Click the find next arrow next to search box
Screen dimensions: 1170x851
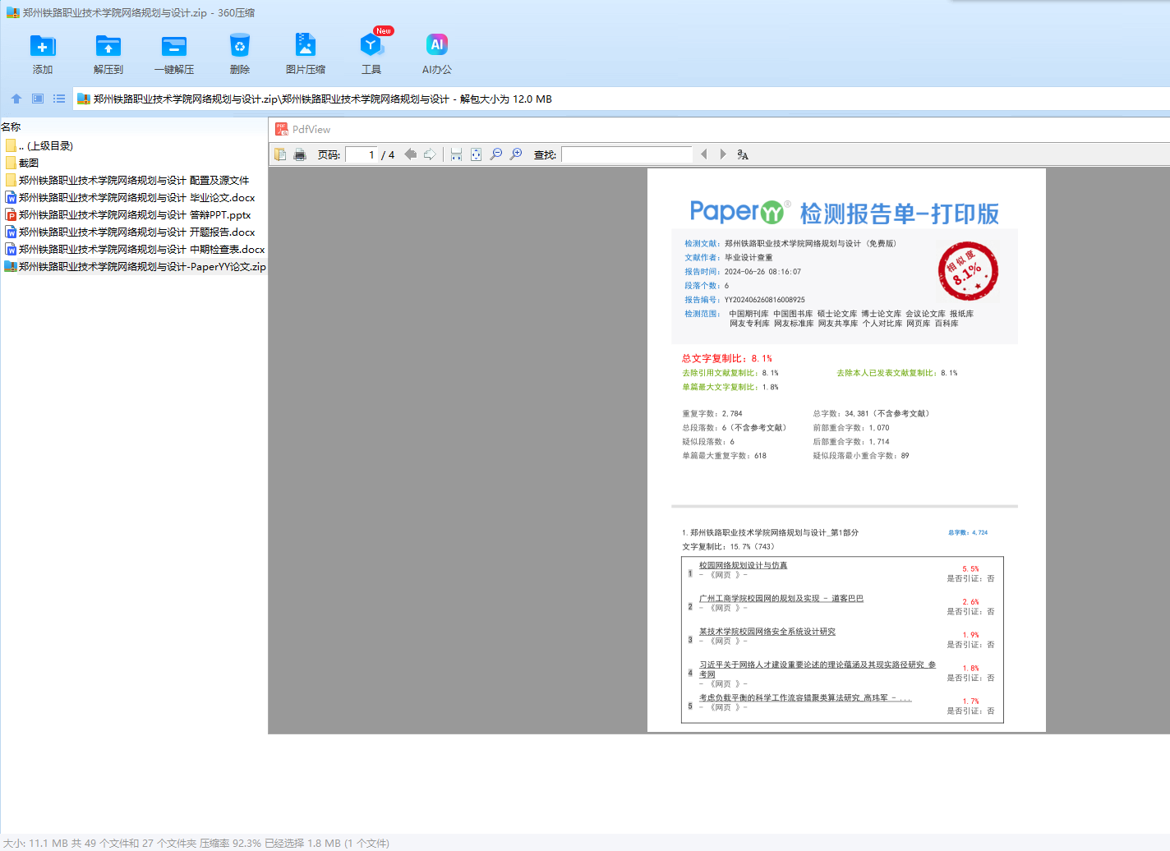[x=723, y=154]
